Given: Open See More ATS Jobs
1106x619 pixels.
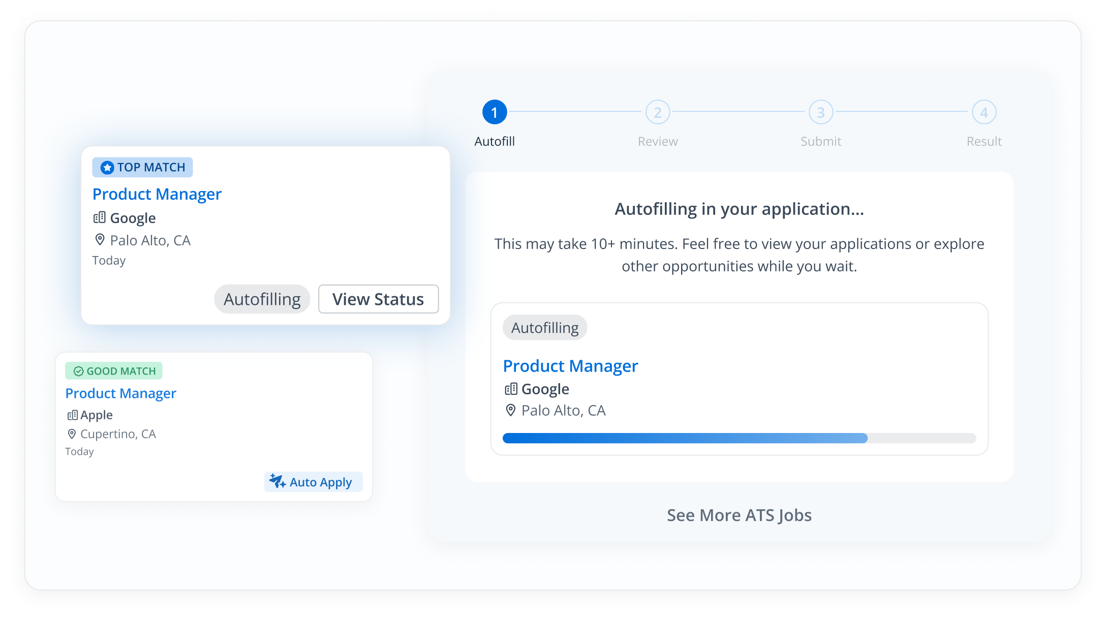Looking at the screenshot, I should pos(739,515).
